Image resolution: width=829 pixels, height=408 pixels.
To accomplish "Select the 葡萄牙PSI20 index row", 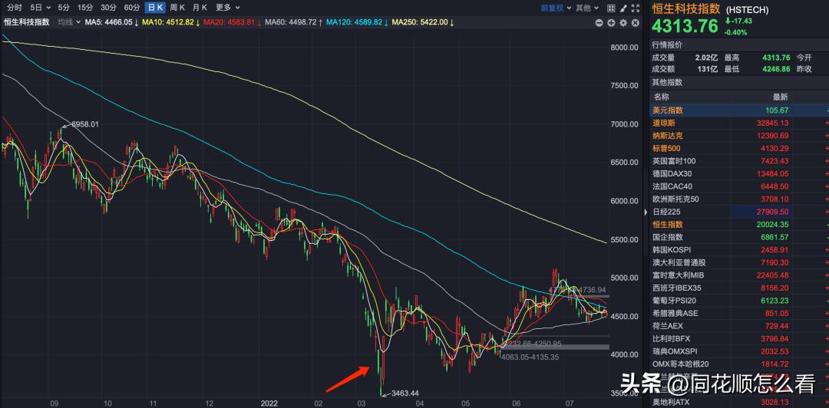I will point(739,301).
